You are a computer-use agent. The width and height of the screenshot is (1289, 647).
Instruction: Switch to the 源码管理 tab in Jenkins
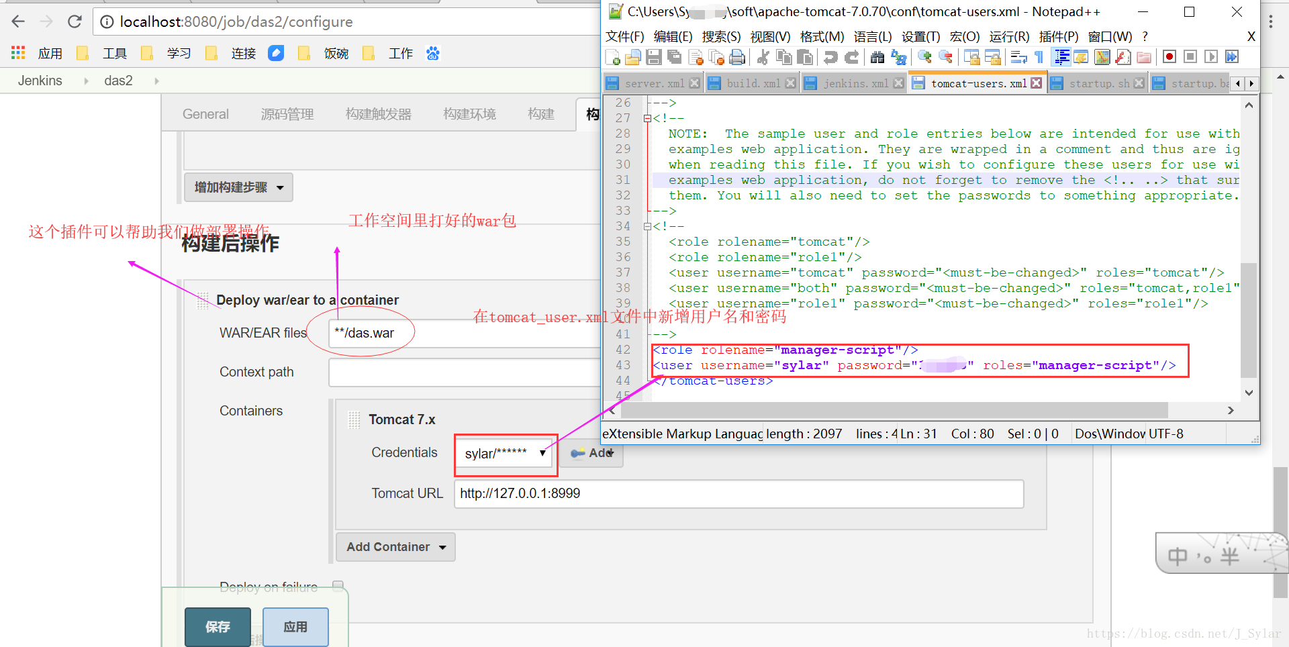tap(287, 114)
